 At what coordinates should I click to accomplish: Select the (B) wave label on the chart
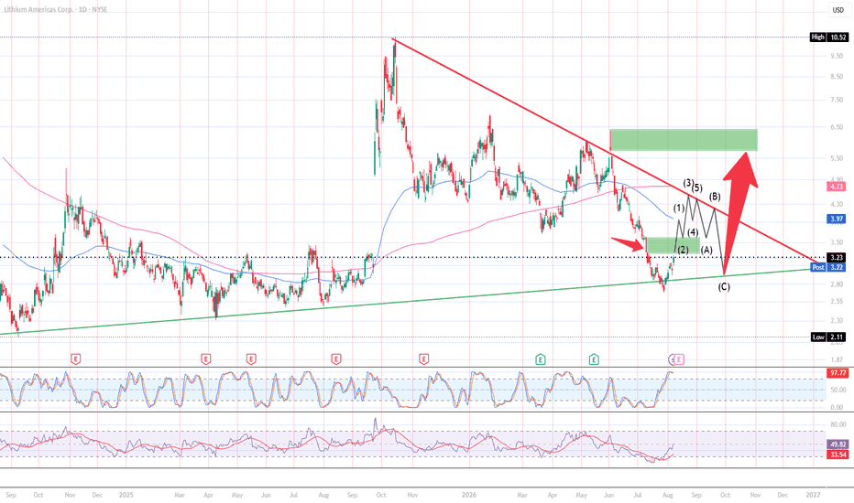click(715, 197)
